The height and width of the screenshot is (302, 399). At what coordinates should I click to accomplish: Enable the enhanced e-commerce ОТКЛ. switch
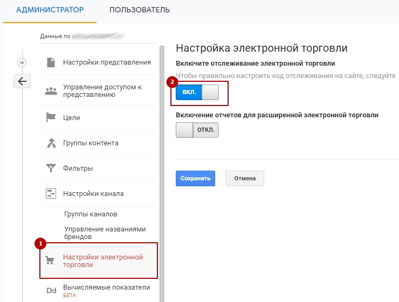[197, 130]
